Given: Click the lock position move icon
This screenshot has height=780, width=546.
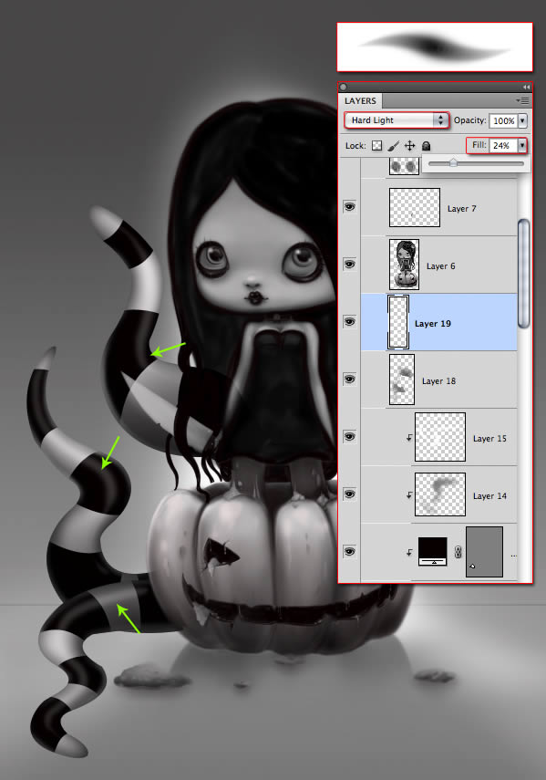Looking at the screenshot, I should 410,146.
